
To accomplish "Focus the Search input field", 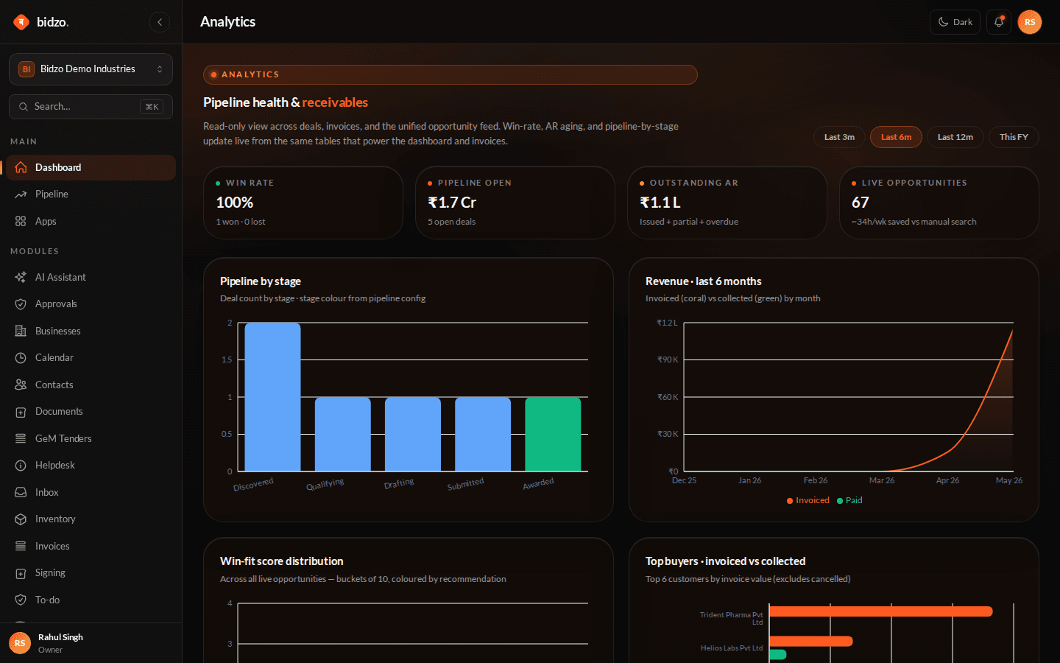I will [91, 107].
